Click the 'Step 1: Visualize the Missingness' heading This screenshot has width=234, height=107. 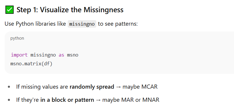(x=70, y=10)
